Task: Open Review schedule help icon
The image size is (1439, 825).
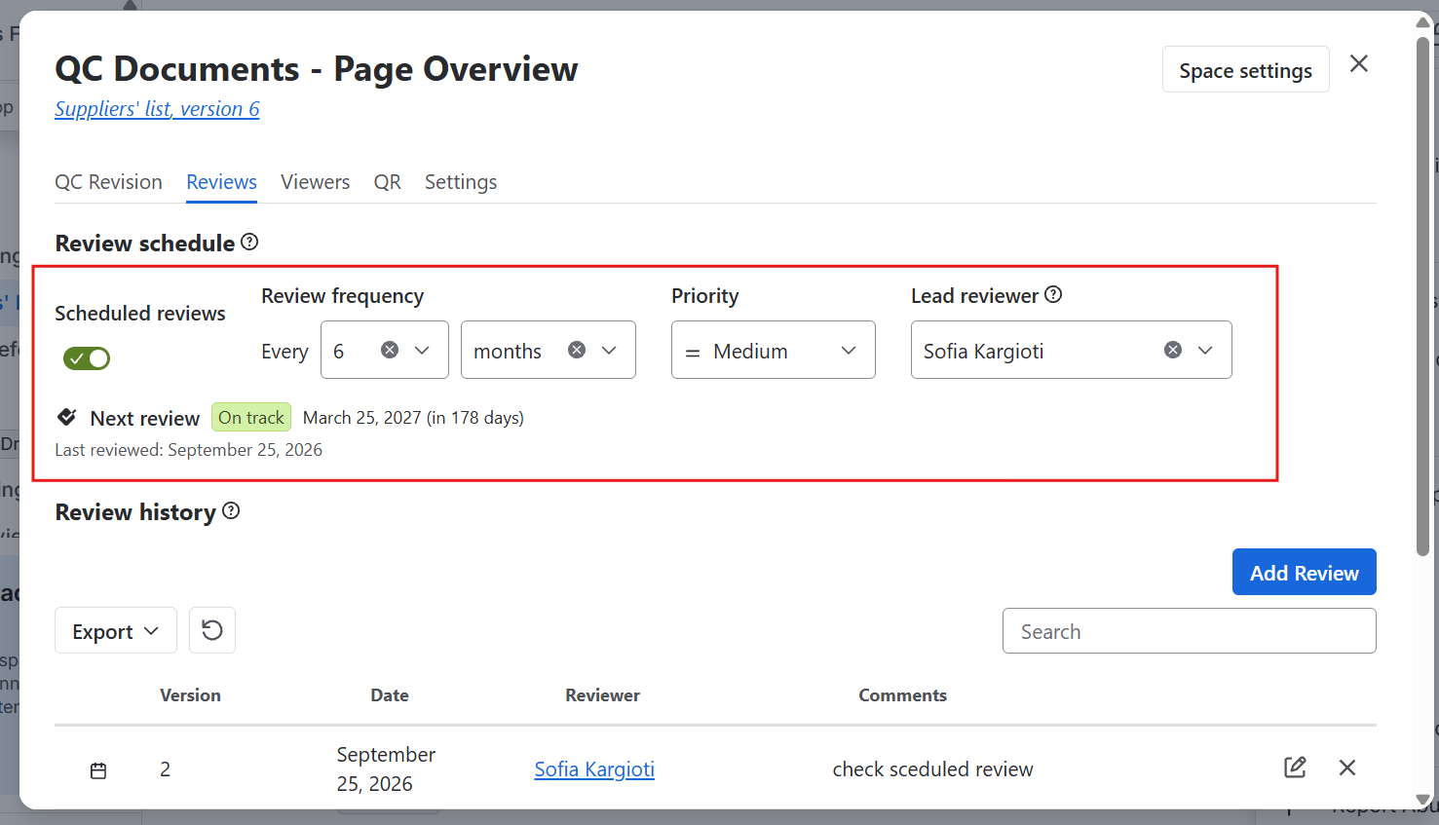Action: 249,242
